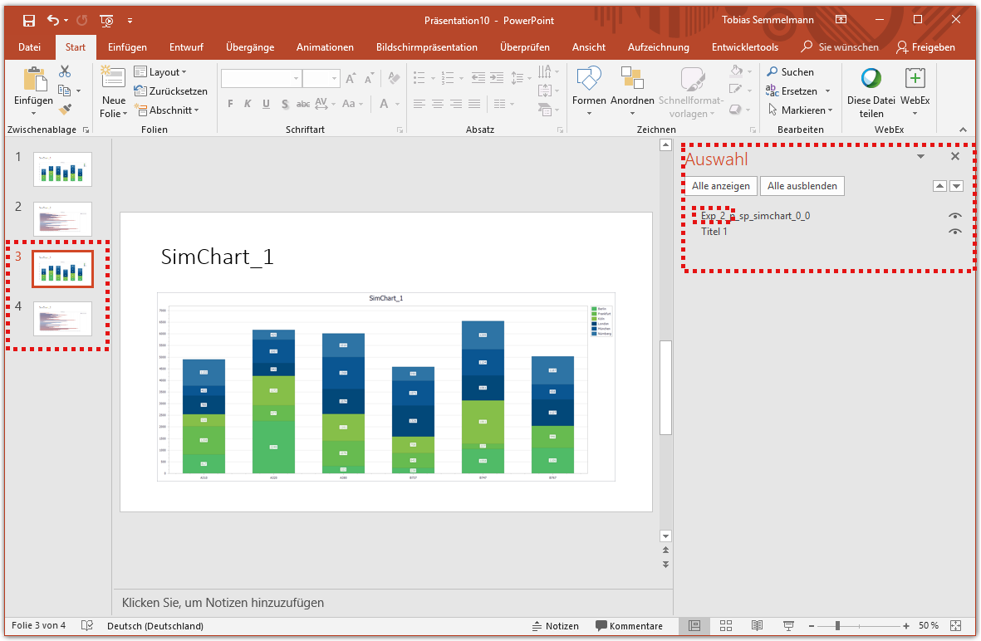Click Suchen in the Bearbeiten group
This screenshot has width=981, height=641.
pos(790,72)
